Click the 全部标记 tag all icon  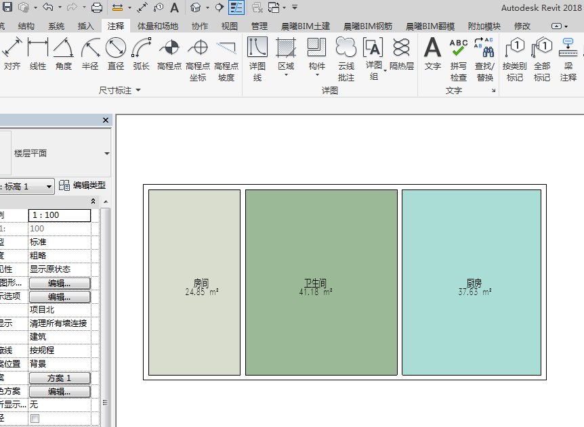click(x=542, y=60)
